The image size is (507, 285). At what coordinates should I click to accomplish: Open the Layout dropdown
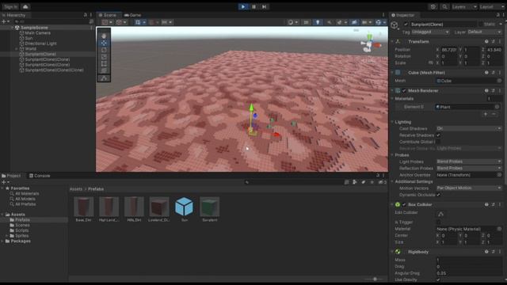pyautogui.click(x=491, y=6)
